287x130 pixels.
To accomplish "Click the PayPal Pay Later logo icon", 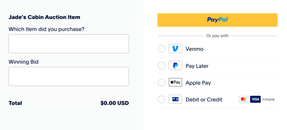I will 175,66.
